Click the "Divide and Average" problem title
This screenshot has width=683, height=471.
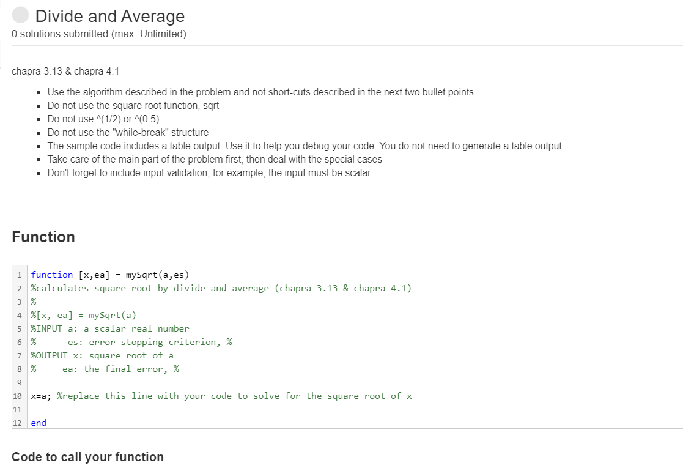coord(110,16)
